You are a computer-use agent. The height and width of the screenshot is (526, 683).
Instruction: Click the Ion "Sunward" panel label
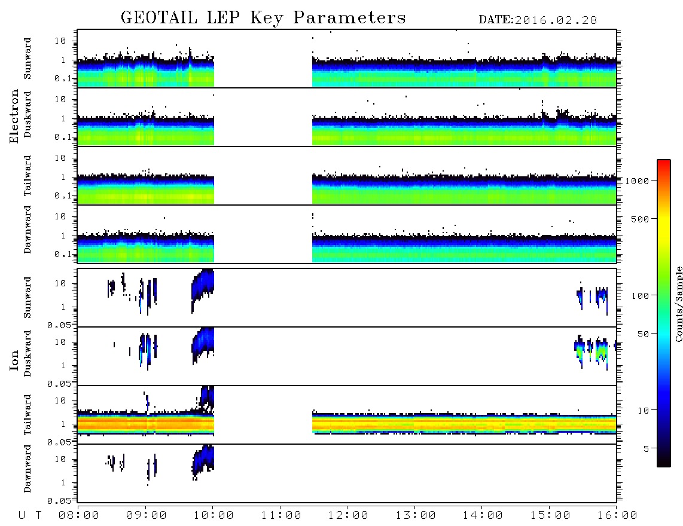[x=28, y=297]
